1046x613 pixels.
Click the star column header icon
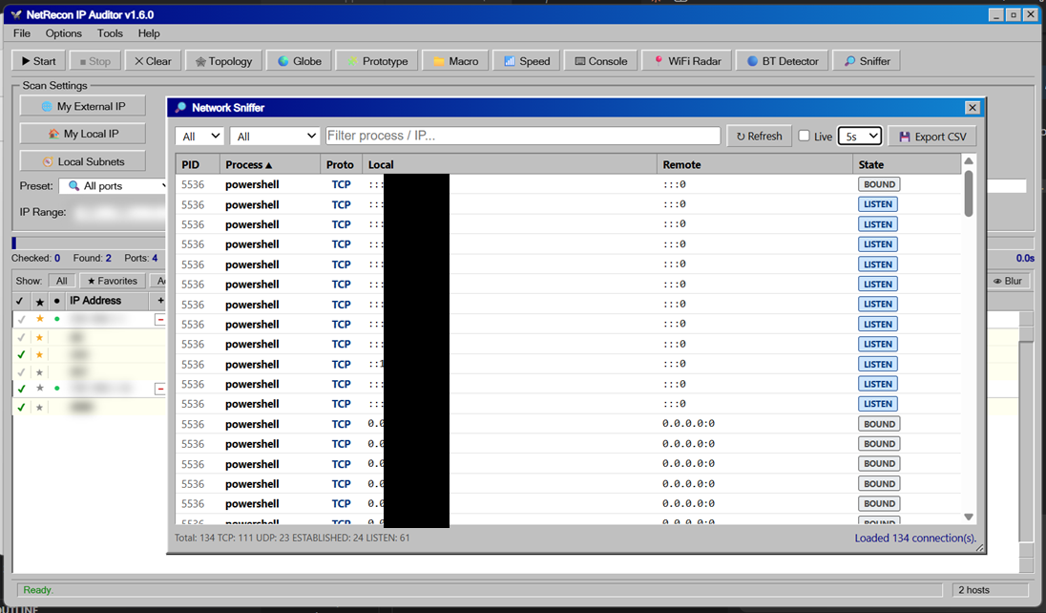[x=40, y=301]
